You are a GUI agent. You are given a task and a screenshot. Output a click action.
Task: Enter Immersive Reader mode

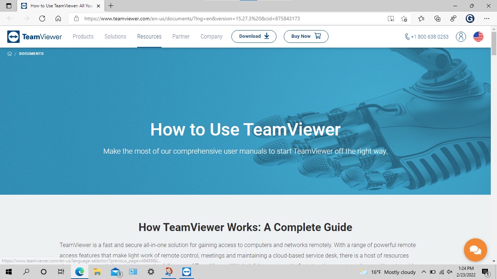tap(391, 19)
